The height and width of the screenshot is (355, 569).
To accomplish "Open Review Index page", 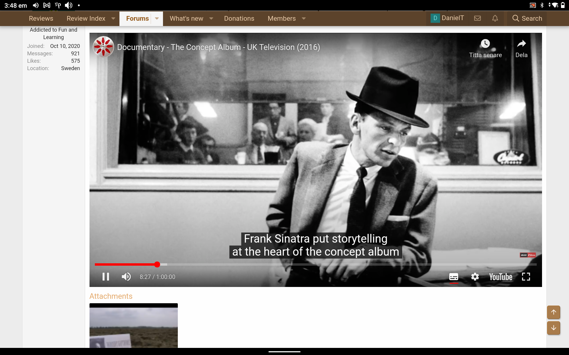I will (x=86, y=18).
